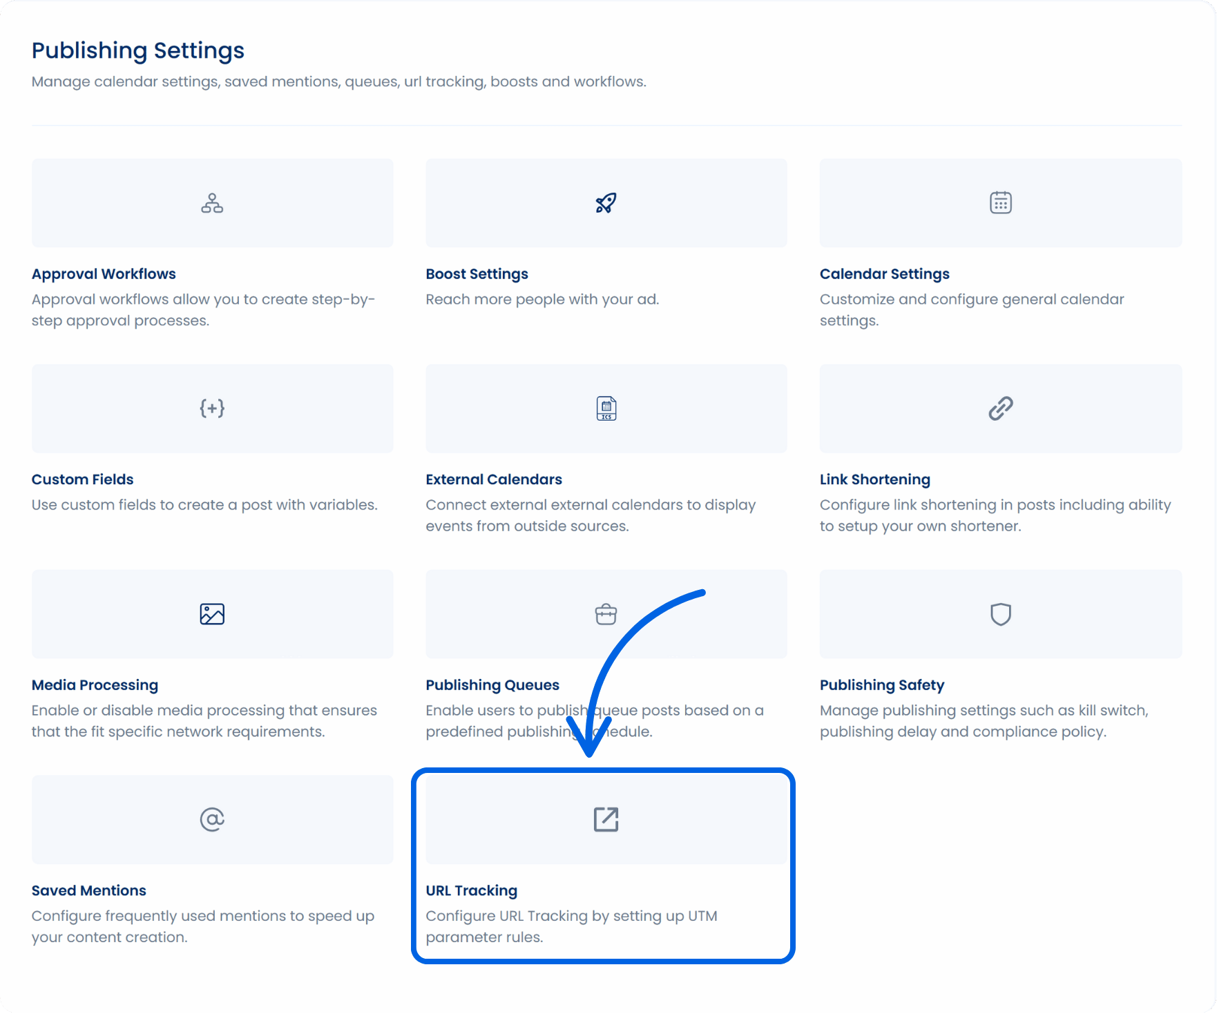Open the URL Tracking title link
This screenshot has height=1014, width=1217.
click(471, 890)
